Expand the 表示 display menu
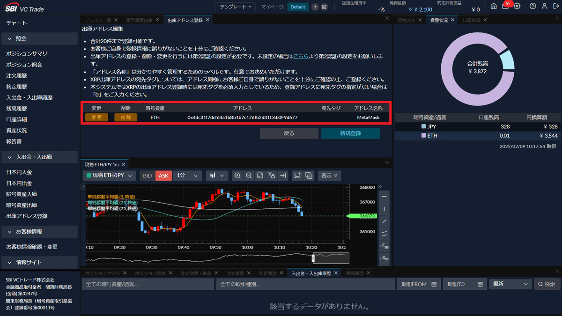The height and width of the screenshot is (316, 562). [x=330, y=176]
